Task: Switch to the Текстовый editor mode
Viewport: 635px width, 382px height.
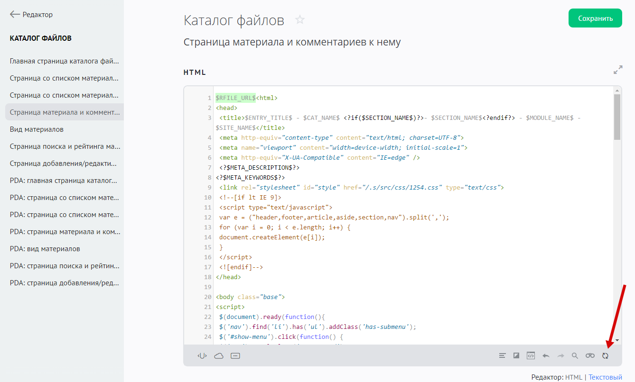Action: (605, 377)
